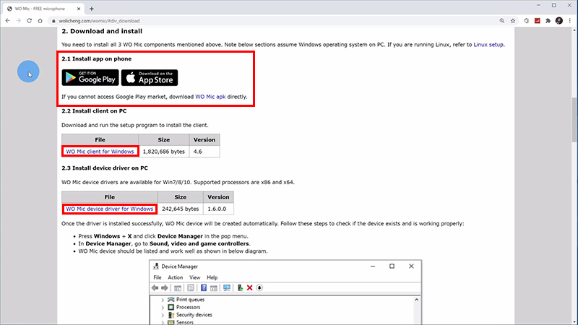The width and height of the screenshot is (578, 325).
Task: Reload the WO Mic page
Action: (29, 21)
